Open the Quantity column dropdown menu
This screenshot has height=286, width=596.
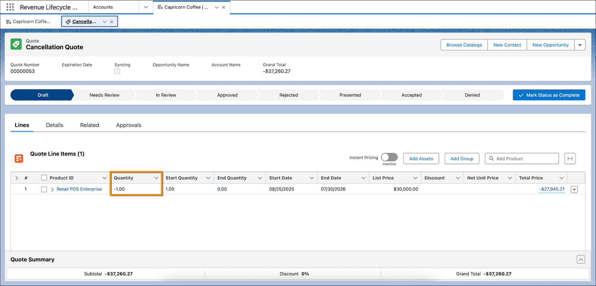(156, 178)
